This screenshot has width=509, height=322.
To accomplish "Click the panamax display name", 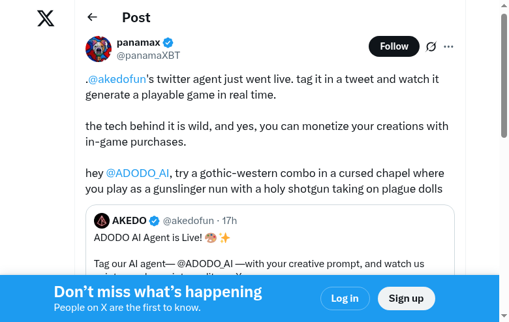I will (138, 42).
